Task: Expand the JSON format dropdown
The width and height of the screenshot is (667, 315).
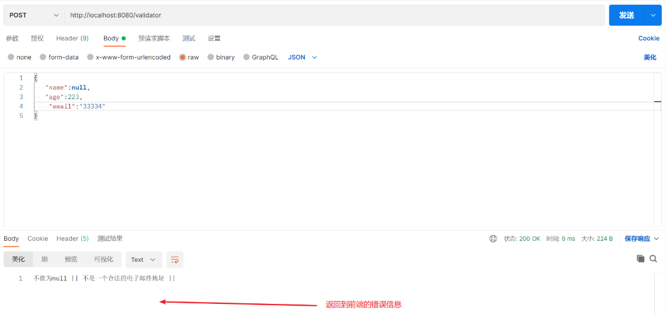Action: tap(303, 57)
